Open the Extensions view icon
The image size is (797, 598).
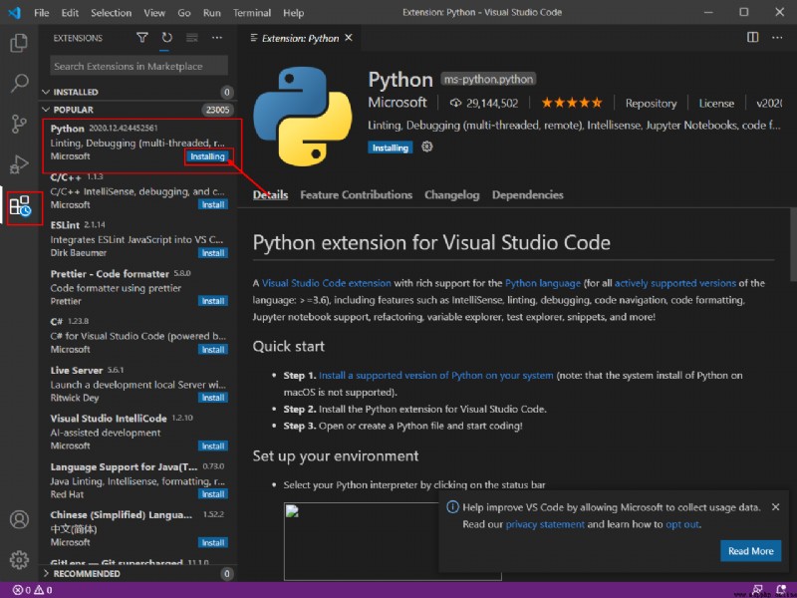click(20, 206)
